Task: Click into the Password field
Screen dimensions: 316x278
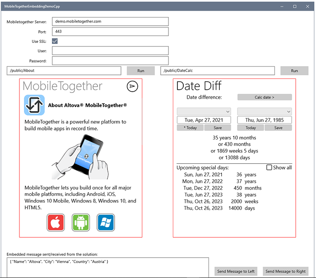Action: tap(110, 60)
